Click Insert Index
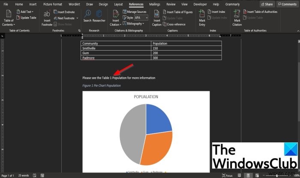The image size is (300, 178). (216, 12)
